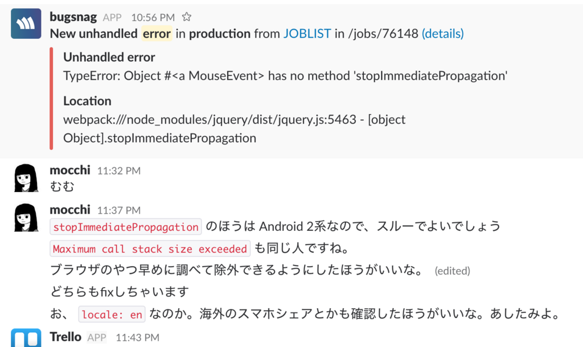The image size is (583, 347).
Task: Open the (details) link of the error
Action: [442, 34]
